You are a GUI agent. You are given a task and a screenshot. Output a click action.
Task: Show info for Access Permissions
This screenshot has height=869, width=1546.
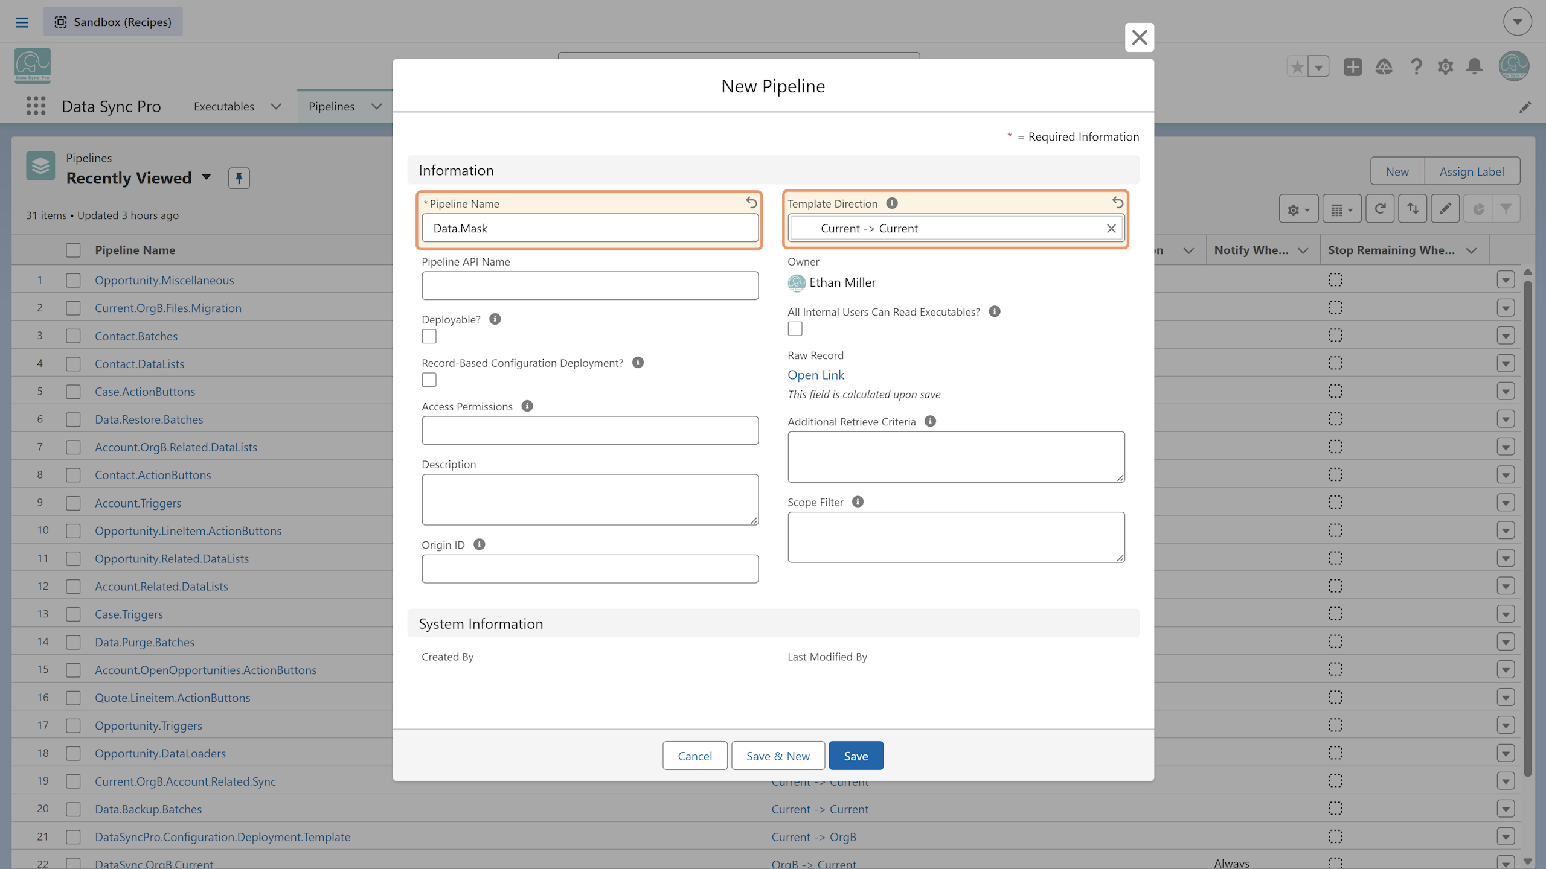[x=527, y=406]
